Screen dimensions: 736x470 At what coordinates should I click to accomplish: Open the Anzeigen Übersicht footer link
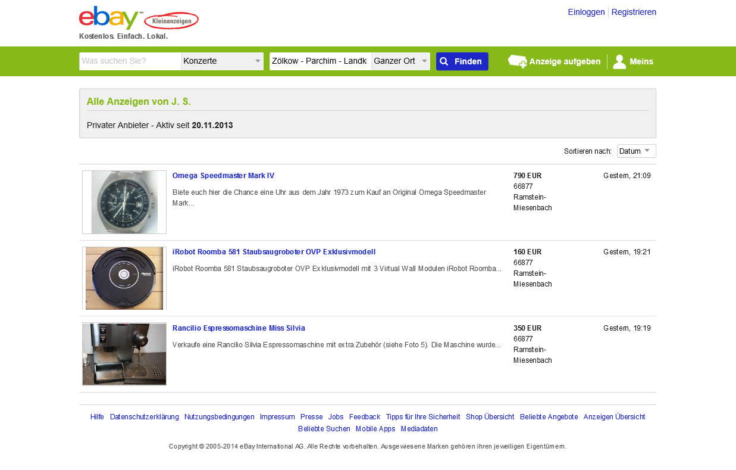tap(615, 417)
